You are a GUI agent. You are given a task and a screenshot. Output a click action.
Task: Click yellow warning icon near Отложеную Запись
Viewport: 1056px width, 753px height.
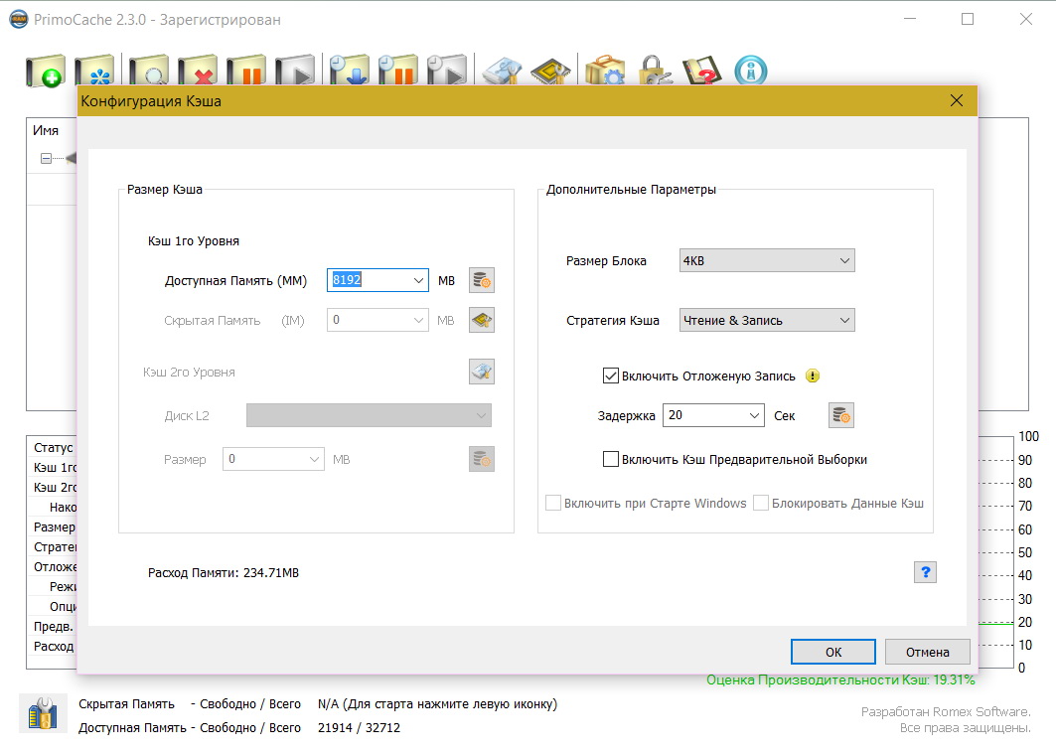(813, 376)
